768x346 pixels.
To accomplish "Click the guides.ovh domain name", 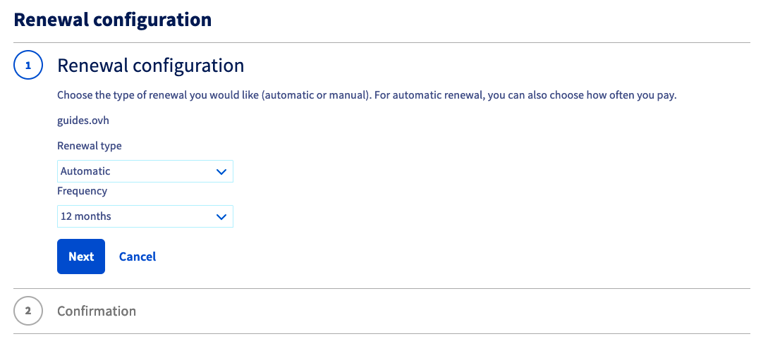I will [83, 121].
